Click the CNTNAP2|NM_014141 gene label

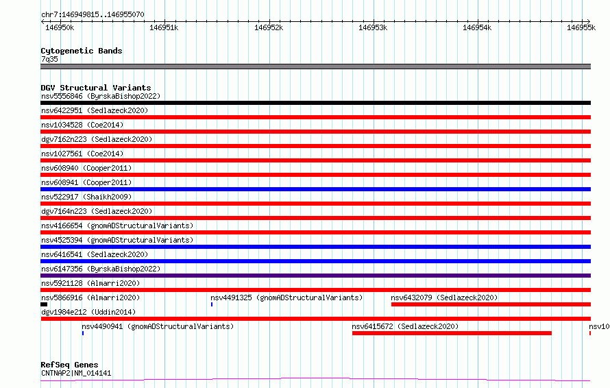[76, 373]
